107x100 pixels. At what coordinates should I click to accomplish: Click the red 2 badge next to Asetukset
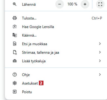(x=41, y=83)
